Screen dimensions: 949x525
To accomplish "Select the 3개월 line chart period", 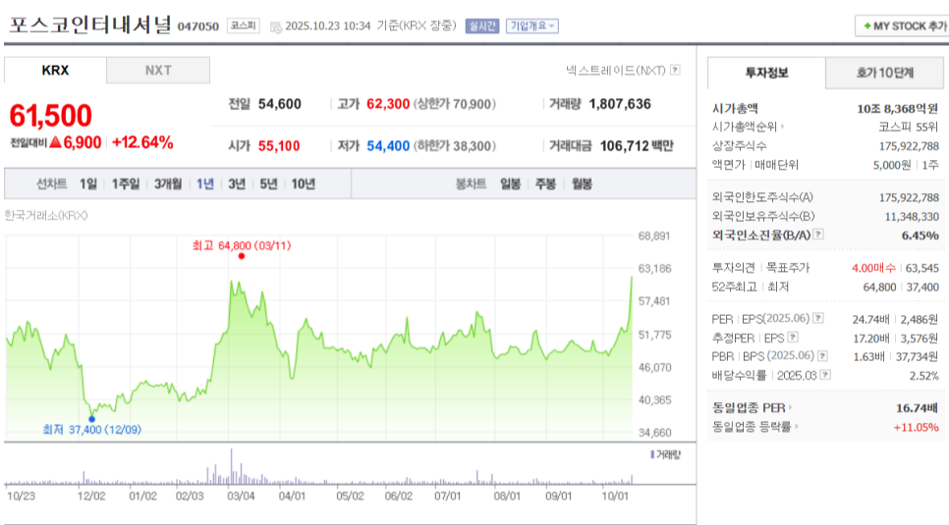I will [x=168, y=184].
